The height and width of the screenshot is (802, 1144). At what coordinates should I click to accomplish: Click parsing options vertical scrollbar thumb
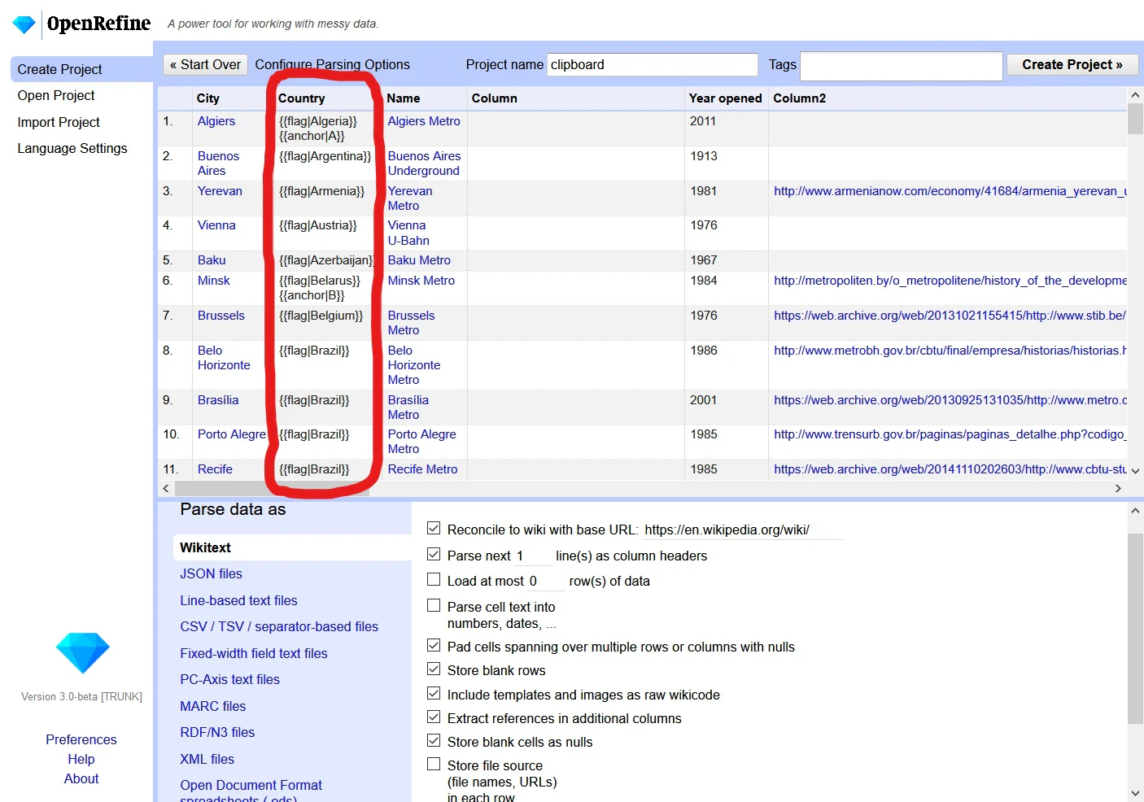[1135, 628]
